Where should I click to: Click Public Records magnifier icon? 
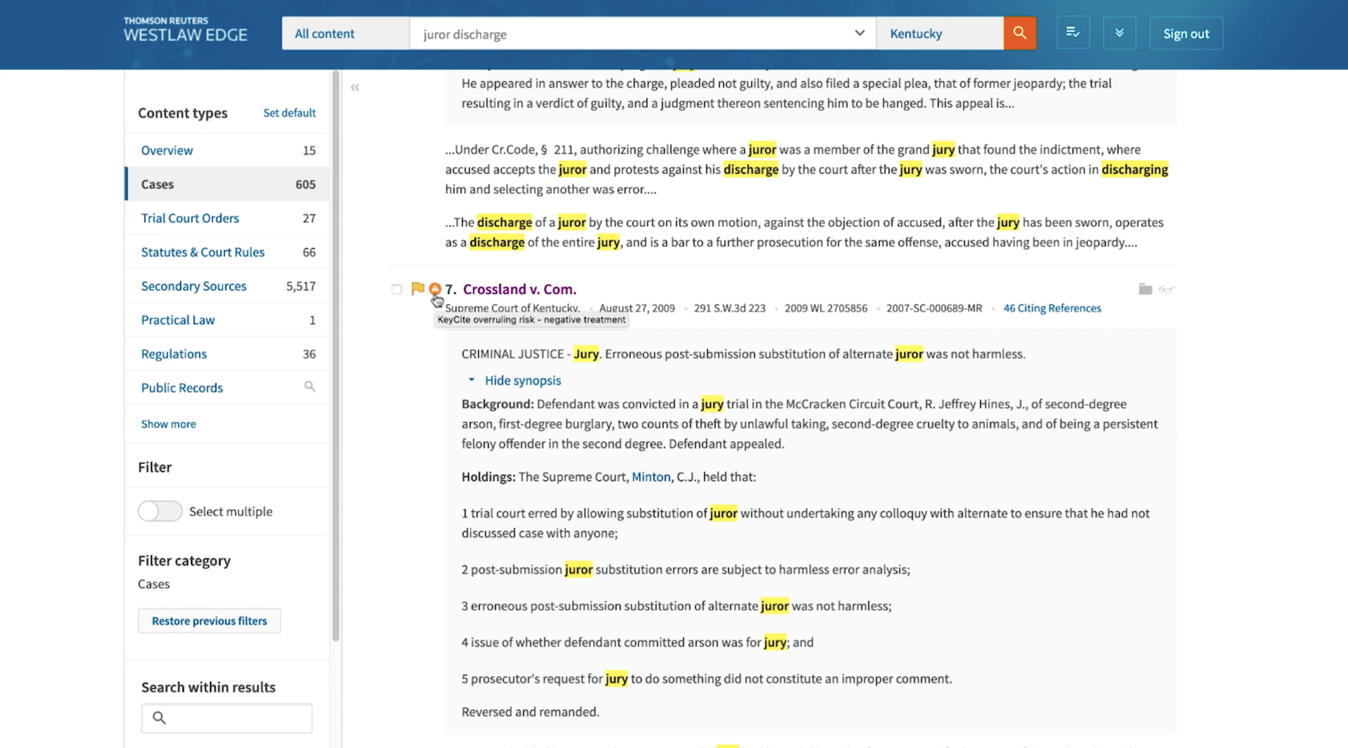point(310,387)
